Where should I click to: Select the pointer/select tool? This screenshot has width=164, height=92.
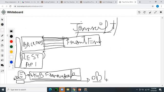pos(2,20)
